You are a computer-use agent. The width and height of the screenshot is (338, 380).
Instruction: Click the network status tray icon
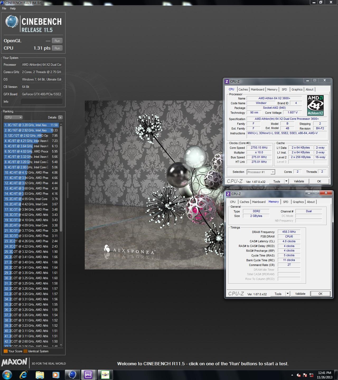point(312,375)
